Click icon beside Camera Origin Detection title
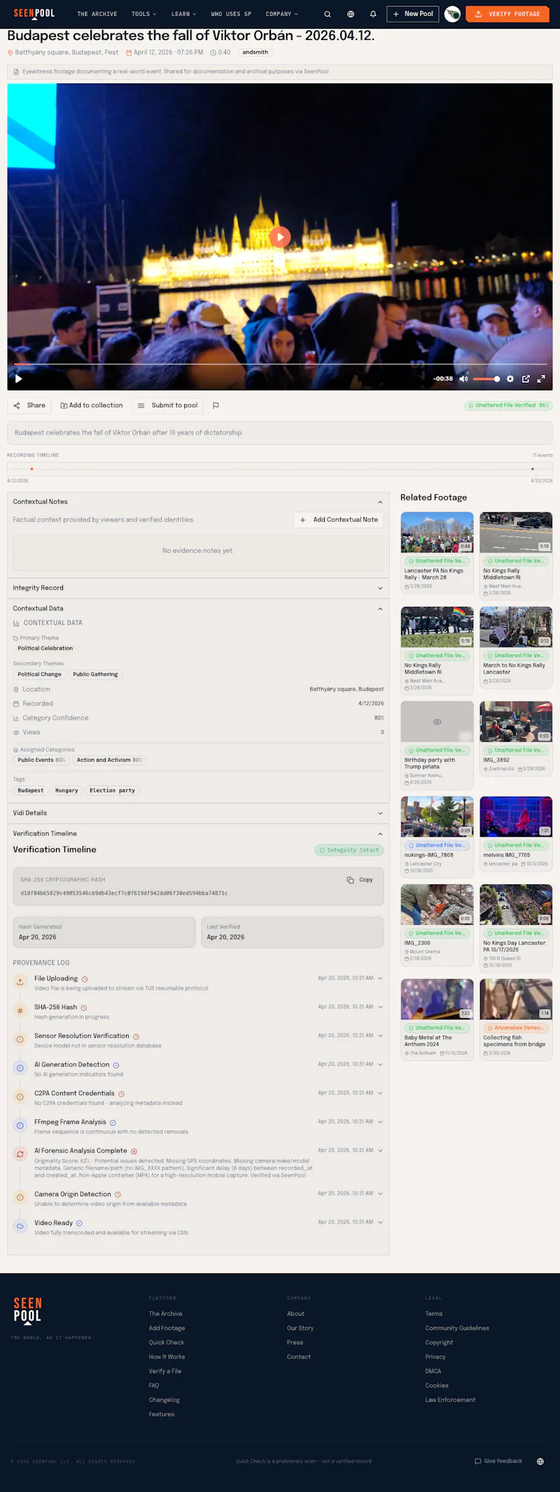The height and width of the screenshot is (1492, 560). click(118, 1195)
